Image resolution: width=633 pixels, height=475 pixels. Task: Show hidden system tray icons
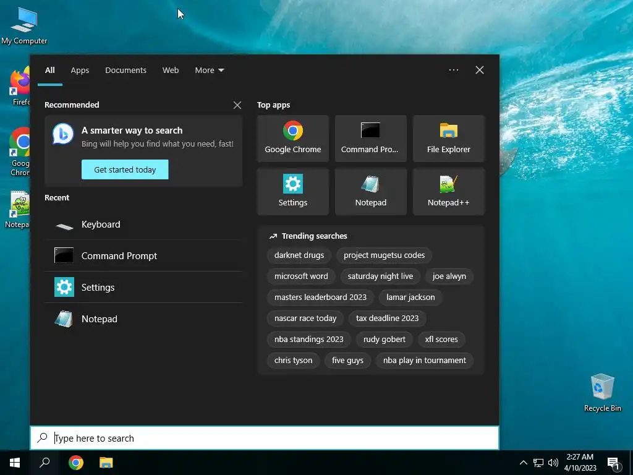523,463
